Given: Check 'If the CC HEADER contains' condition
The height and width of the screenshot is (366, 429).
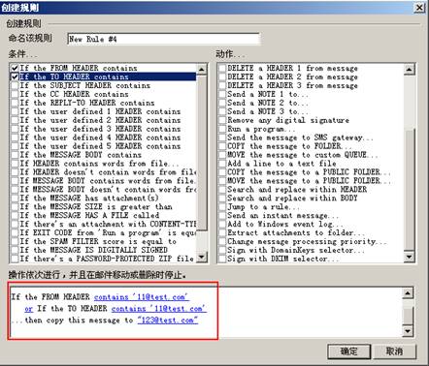Looking at the screenshot, I should (x=15, y=94).
